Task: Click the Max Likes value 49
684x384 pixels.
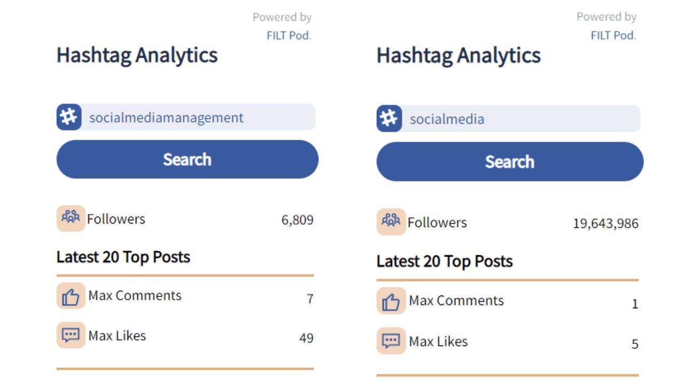Action: pyautogui.click(x=306, y=338)
